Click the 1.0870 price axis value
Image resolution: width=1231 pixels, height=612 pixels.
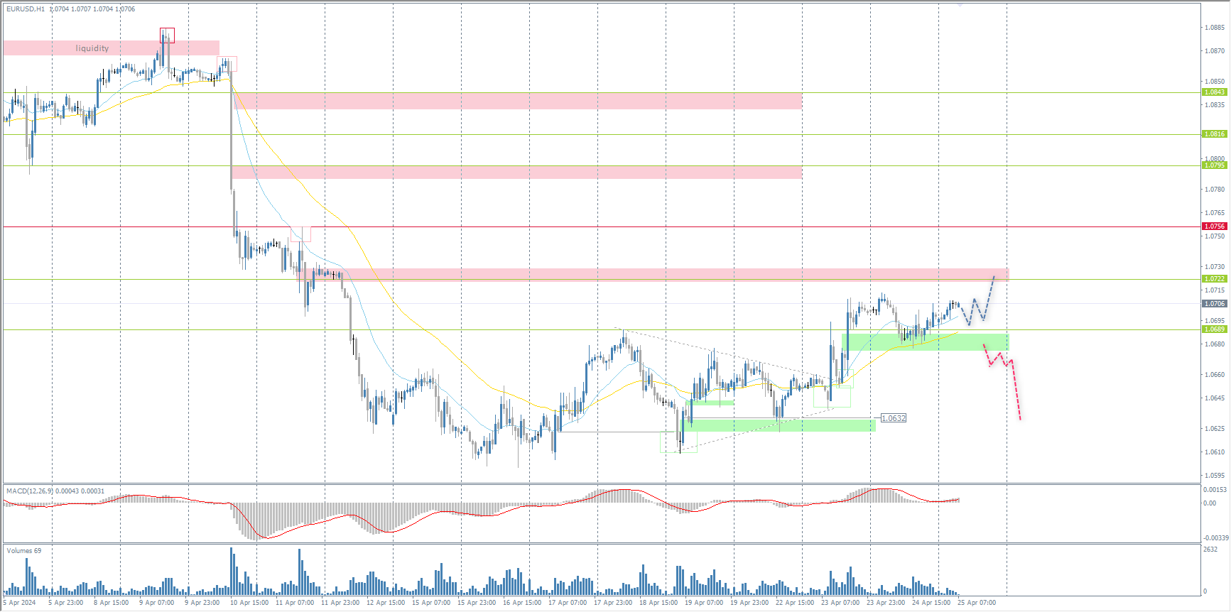click(1214, 51)
